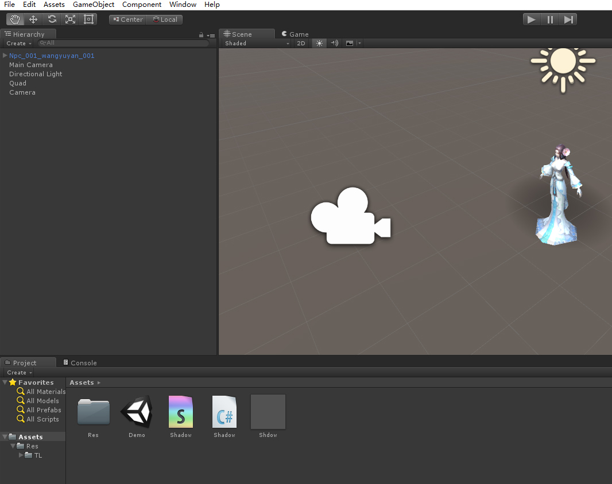Image resolution: width=612 pixels, height=484 pixels.
Task: Toggle 2D scene view mode
Action: coord(301,43)
